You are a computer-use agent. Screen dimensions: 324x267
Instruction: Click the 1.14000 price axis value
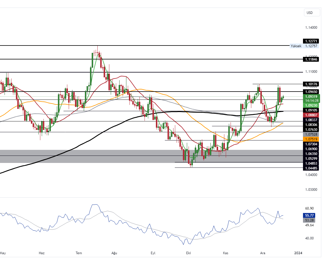312,28
